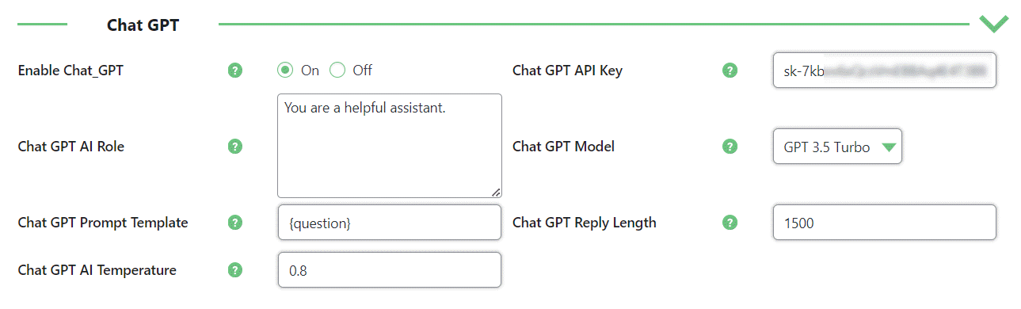Focus the AI Role text area
The width and height of the screenshot is (1021, 309).
click(x=389, y=146)
